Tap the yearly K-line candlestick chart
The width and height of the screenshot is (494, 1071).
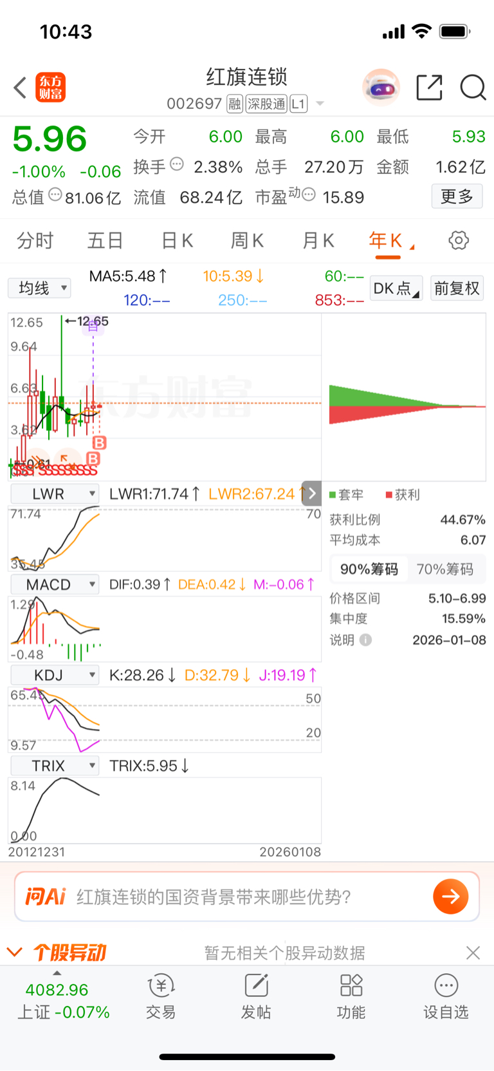coord(165,397)
